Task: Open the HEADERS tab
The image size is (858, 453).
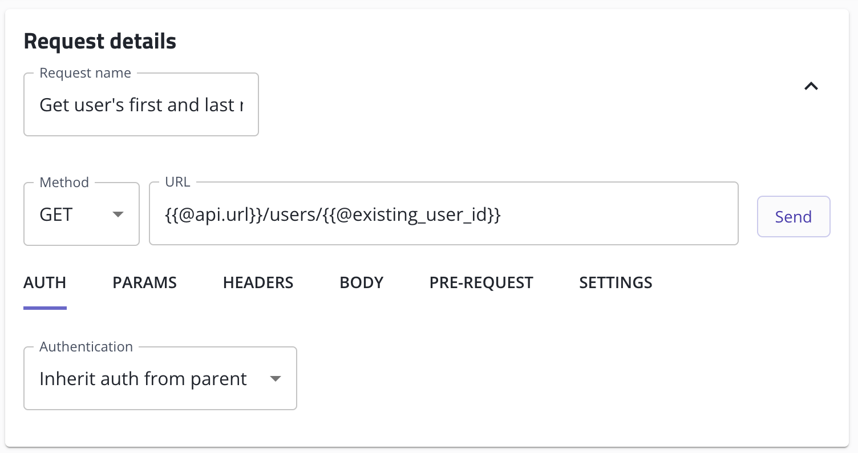Action: 258,283
